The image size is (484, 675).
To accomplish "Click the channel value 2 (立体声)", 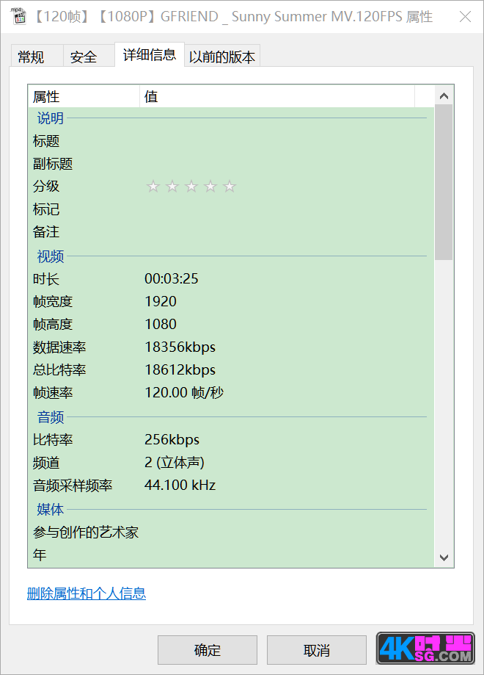I will click(175, 462).
